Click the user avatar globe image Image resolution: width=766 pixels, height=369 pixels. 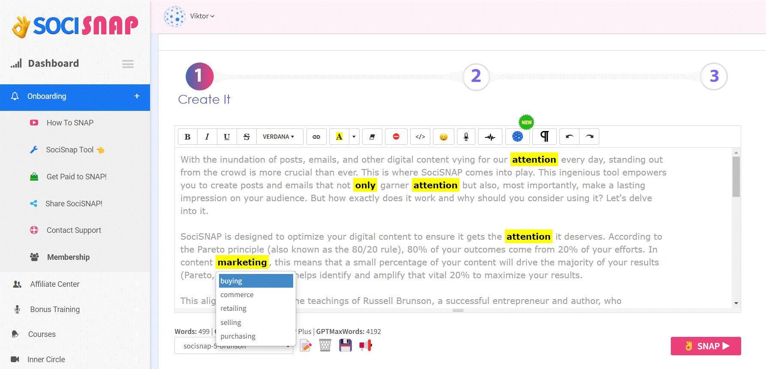[x=174, y=17]
